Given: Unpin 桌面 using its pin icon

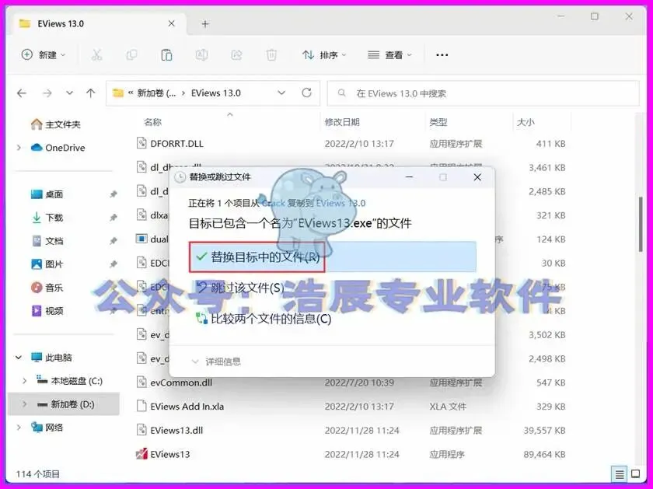Looking at the screenshot, I should point(113,194).
